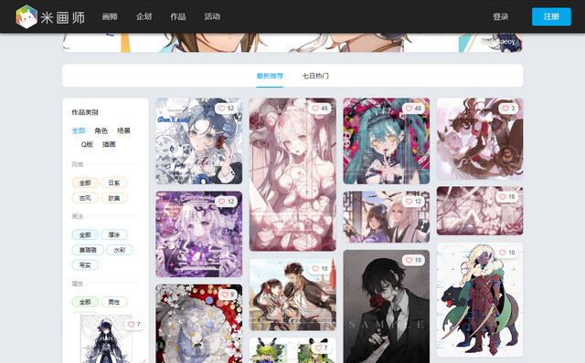Open 企划 in the top navigation
Screen dimensions: 585x363
tap(144, 16)
